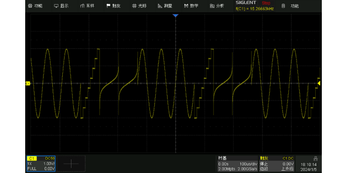Click the trigger level arrow on right edge
The image size is (347, 173).
319,84
